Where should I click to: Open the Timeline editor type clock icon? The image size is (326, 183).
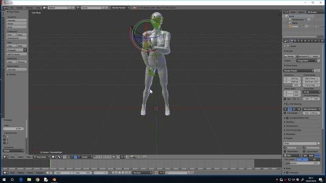point(5,173)
